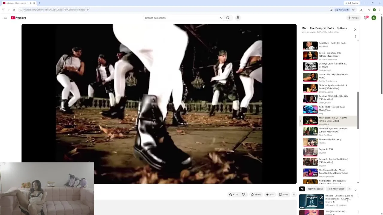Click the playlist panel scrollbar
This screenshot has width=383, height=215.
pos(358,110)
